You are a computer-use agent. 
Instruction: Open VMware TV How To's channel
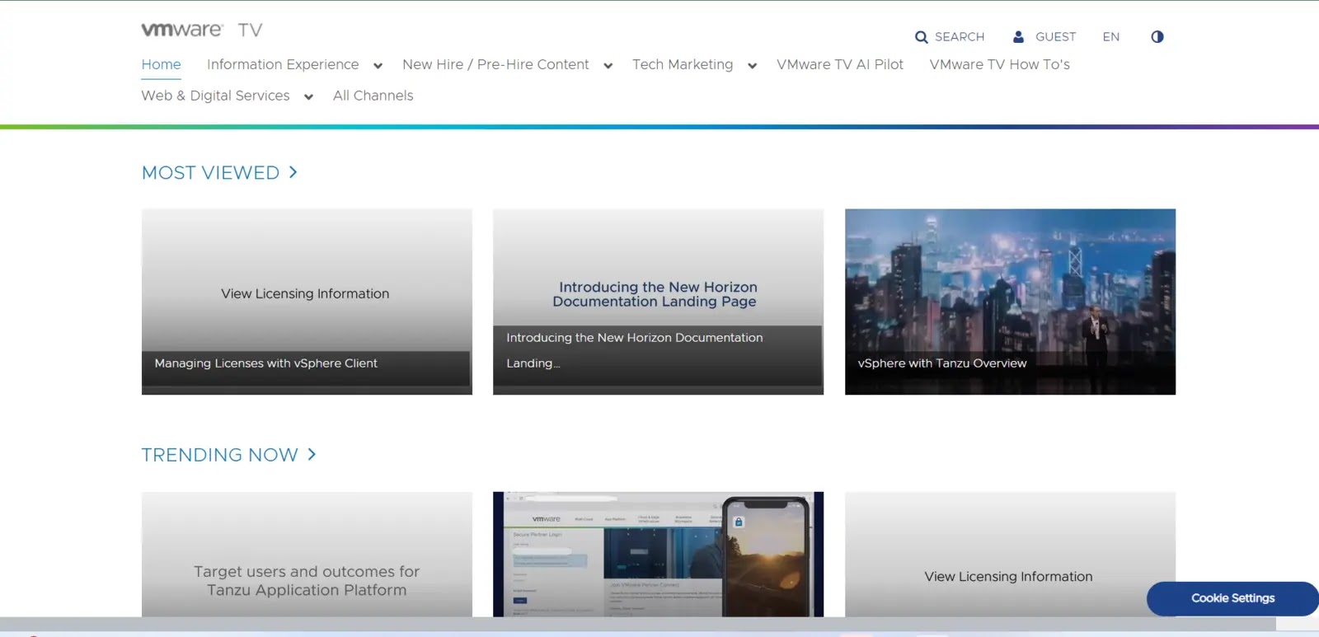click(x=1000, y=64)
